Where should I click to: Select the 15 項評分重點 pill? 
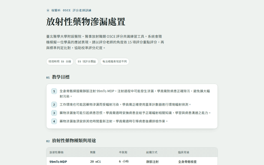pos(87,61)
